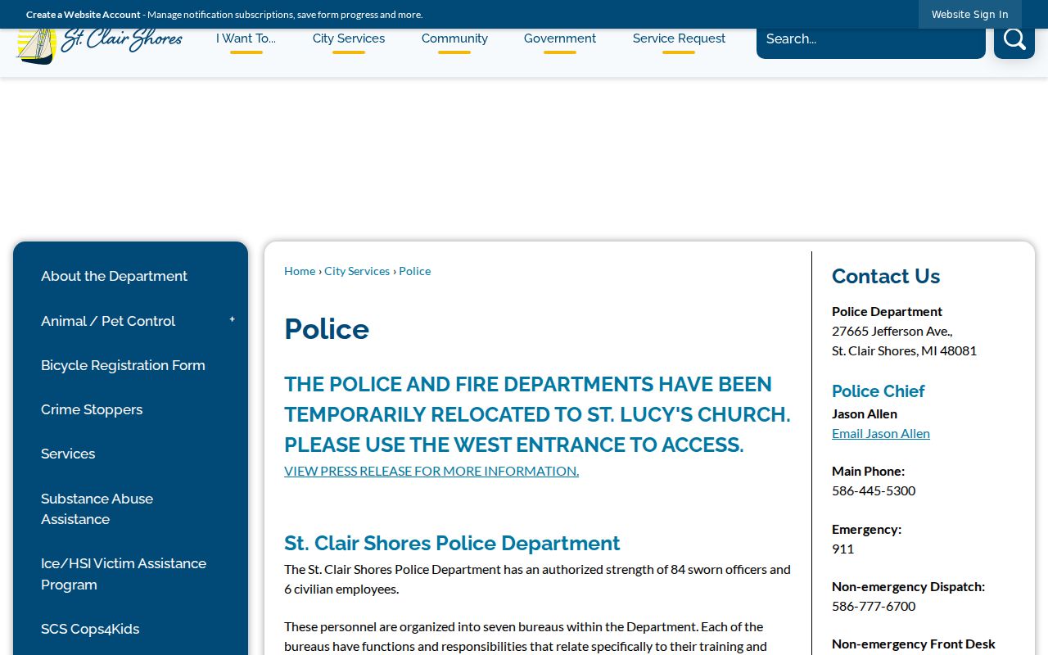1048x655 pixels.
Task: Click the Police page title
Action: tap(327, 329)
